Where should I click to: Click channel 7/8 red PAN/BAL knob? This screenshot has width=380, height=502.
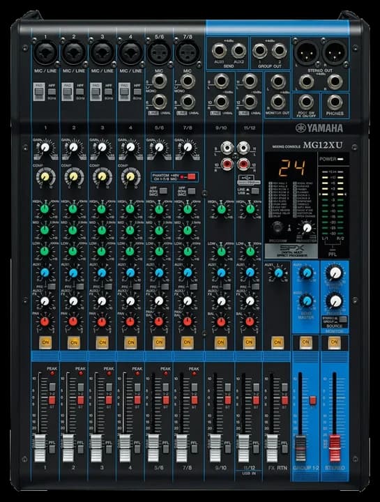coord(188,321)
